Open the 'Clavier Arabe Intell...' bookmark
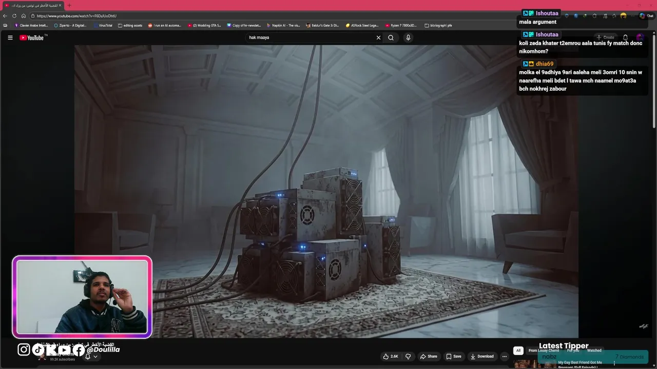657x369 pixels. (x=31, y=25)
